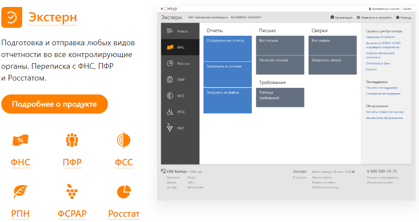Click the Экстерн title in the app header
Viewport: 419px width, 222px height.
(x=171, y=17)
